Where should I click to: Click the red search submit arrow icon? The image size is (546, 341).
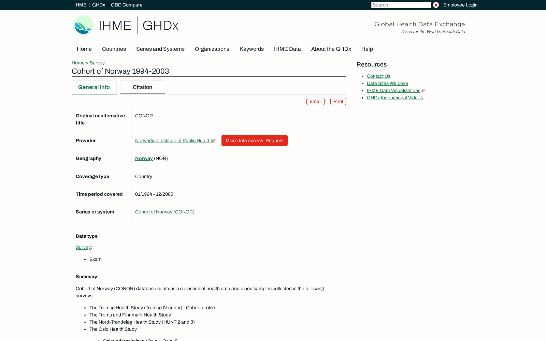pos(436,5)
